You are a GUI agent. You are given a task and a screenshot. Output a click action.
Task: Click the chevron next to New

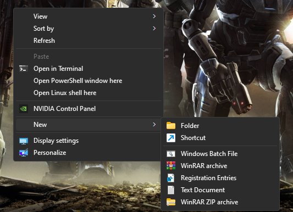pyautogui.click(x=154, y=125)
